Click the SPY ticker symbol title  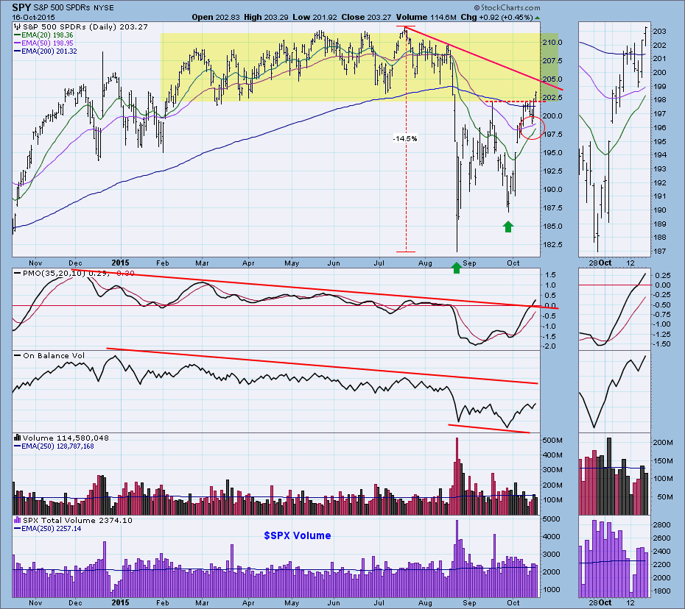click(x=21, y=7)
